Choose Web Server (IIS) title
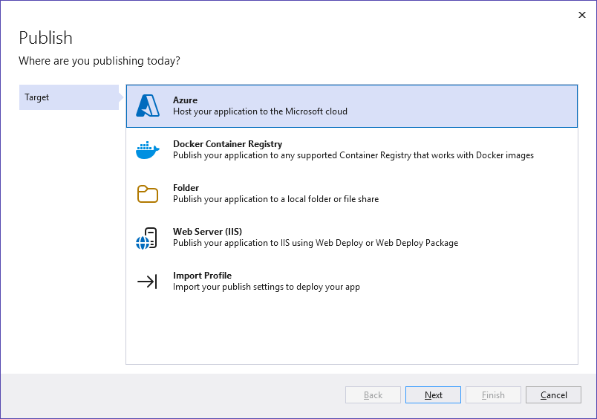Screen dimensions: 597x419 (x=207, y=232)
